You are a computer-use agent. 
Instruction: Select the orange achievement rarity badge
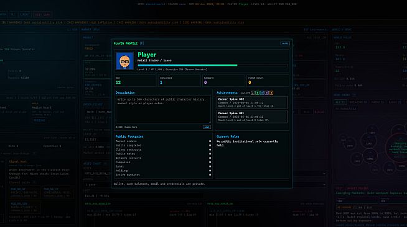[271, 92]
